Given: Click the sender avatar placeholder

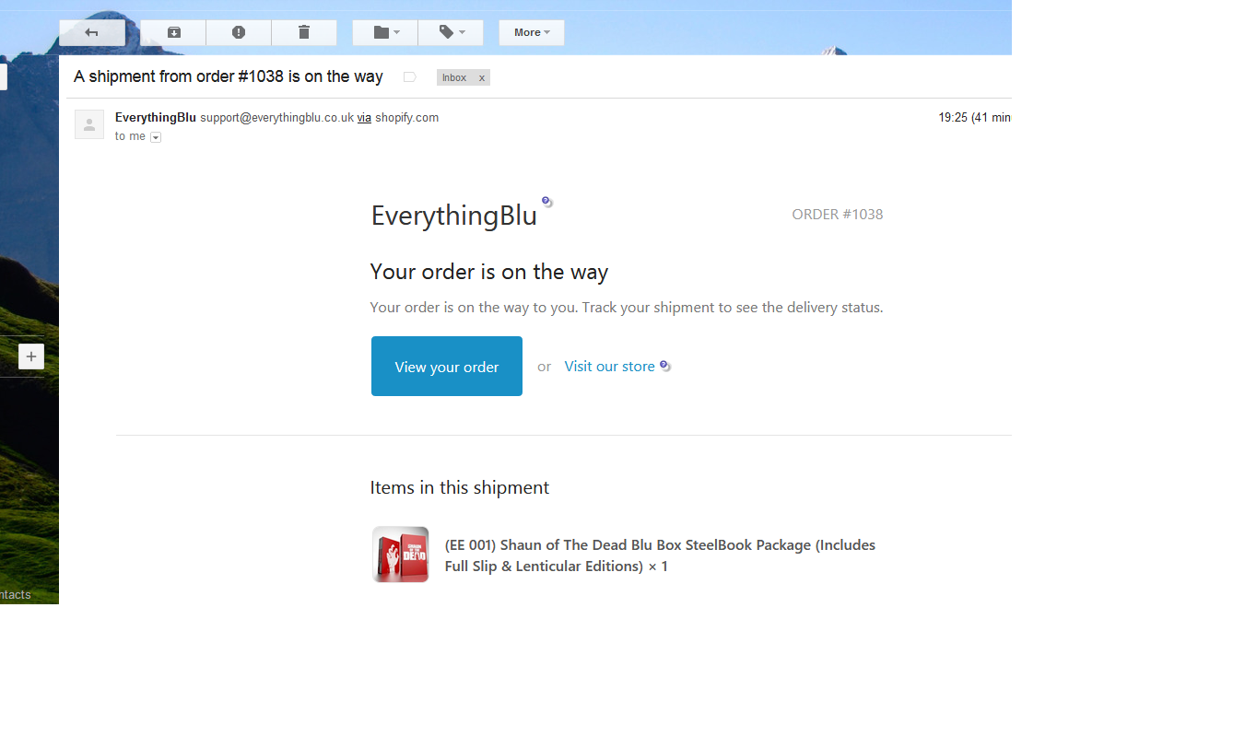Looking at the screenshot, I should click(89, 124).
